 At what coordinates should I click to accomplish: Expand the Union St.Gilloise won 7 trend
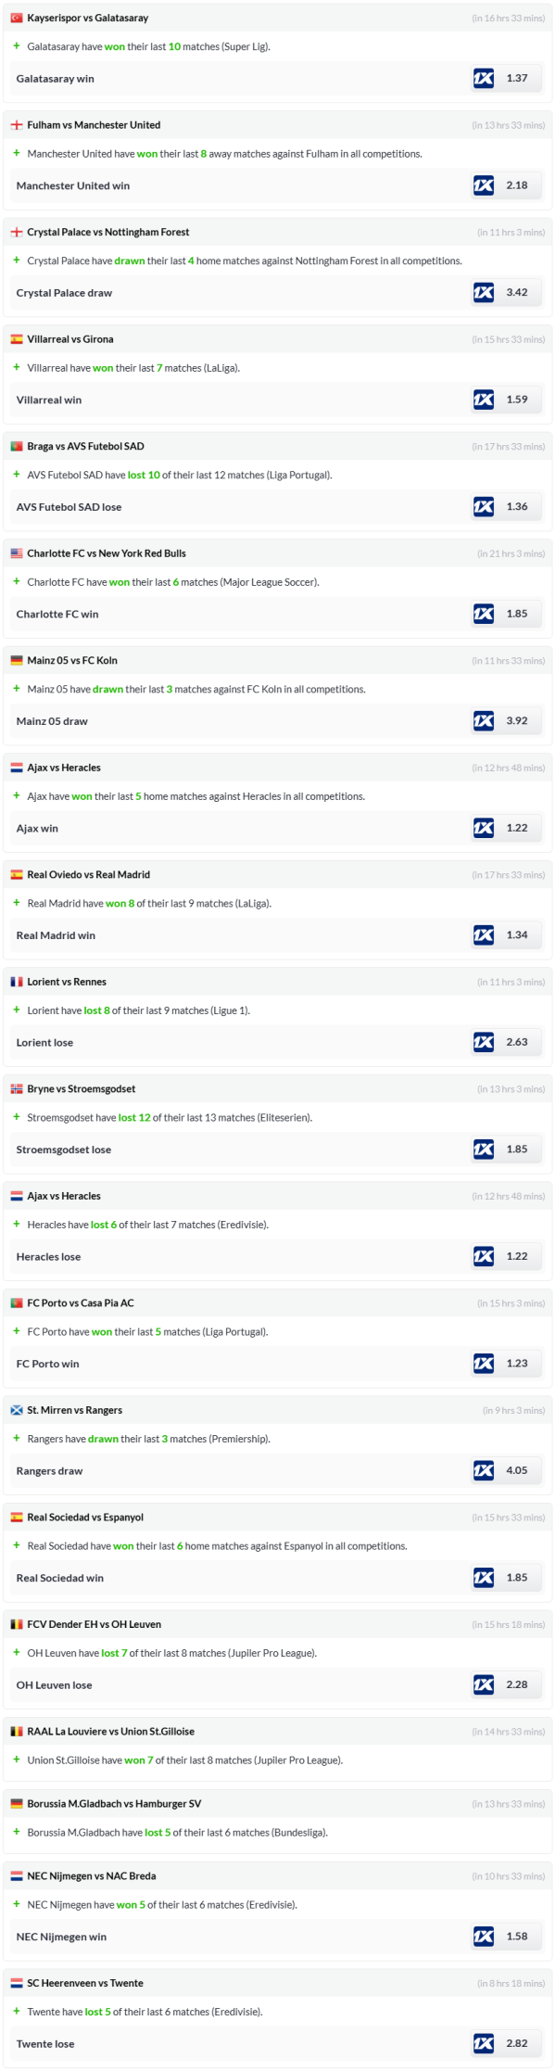(17, 1760)
